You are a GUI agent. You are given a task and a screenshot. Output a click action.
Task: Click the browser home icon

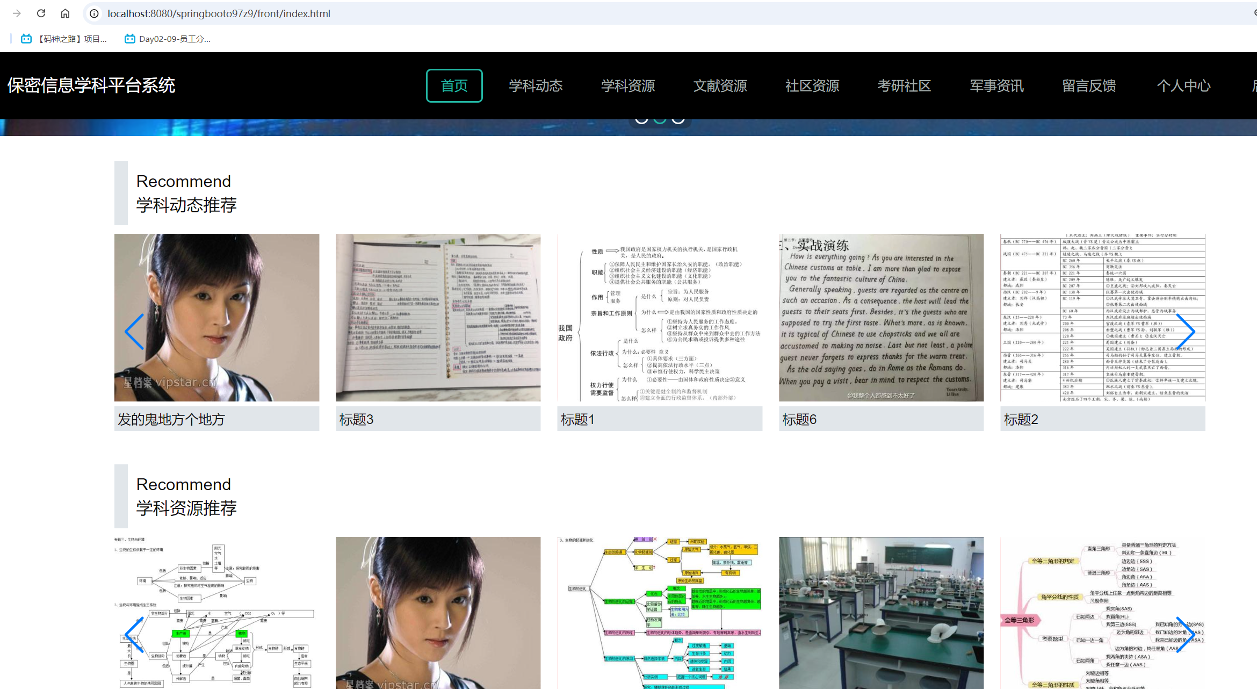(65, 13)
